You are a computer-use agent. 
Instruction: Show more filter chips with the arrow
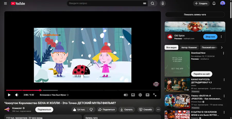(x=222, y=48)
